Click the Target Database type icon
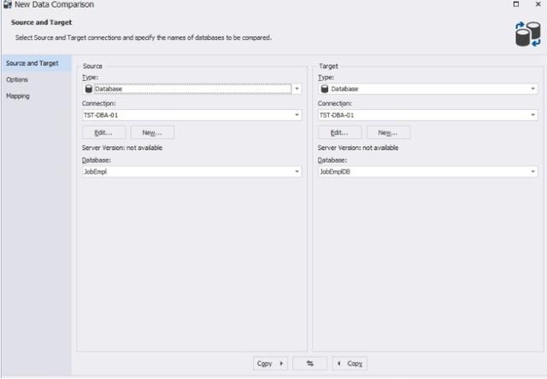The width and height of the screenshot is (547, 379). click(x=325, y=89)
